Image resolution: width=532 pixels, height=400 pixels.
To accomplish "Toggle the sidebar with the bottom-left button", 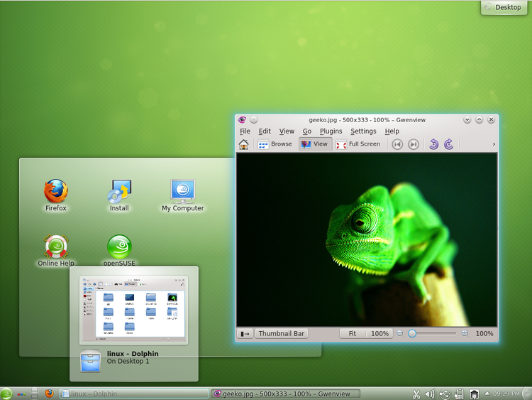I will click(x=244, y=333).
